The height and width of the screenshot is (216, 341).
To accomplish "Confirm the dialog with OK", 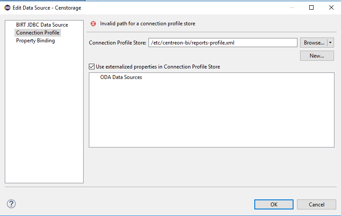I will click(x=273, y=204).
